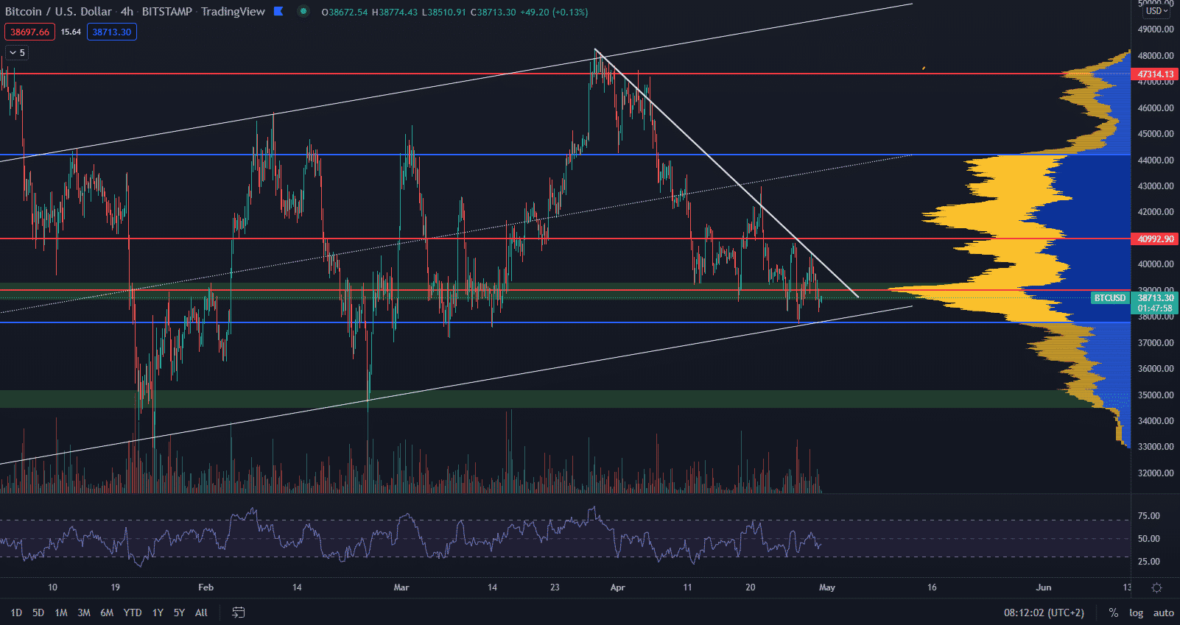Click the blue buy price 38713.30 box
This screenshot has height=625, width=1180.
(111, 32)
